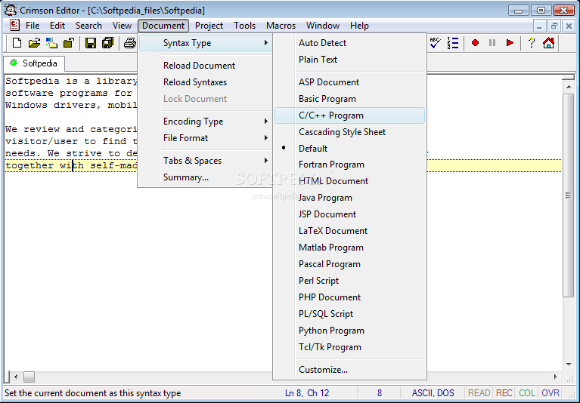The height and width of the screenshot is (403, 580).
Task: Choose PHP Document syntax
Action: point(349,297)
